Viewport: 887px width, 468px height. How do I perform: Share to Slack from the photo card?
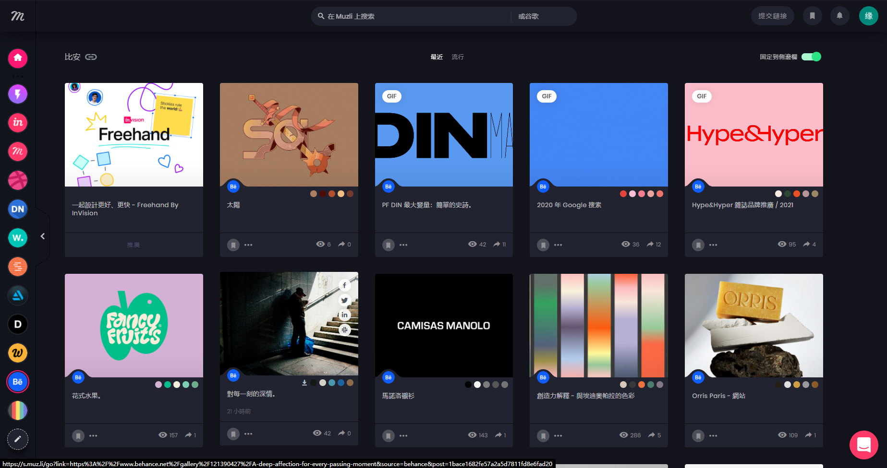pos(344,330)
